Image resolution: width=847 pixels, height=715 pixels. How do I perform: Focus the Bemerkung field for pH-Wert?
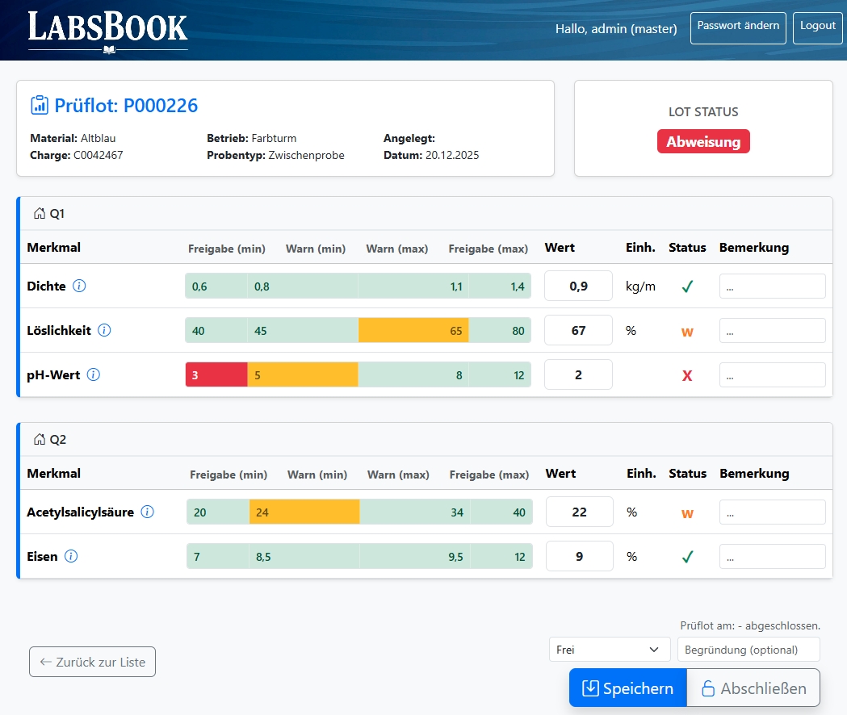click(773, 374)
